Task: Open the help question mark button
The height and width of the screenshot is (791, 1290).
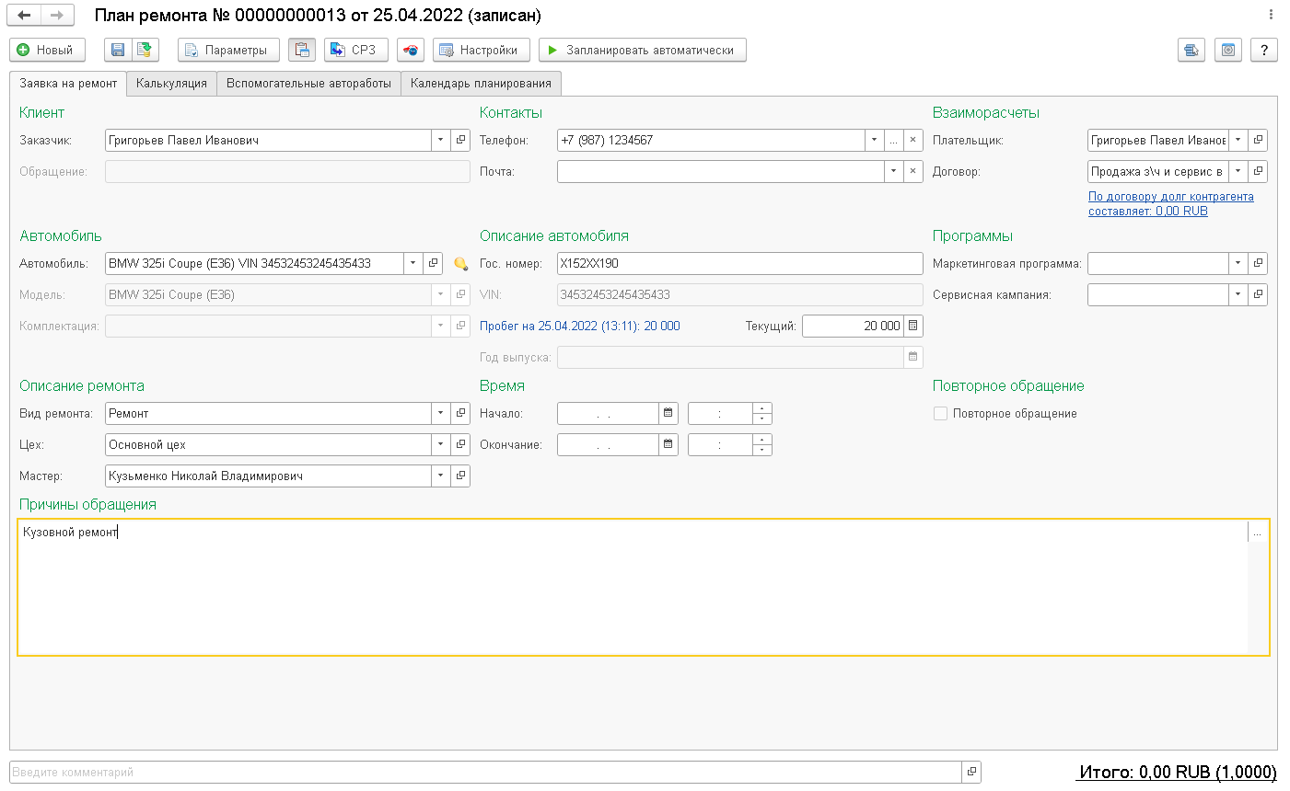Action: click(x=1264, y=50)
